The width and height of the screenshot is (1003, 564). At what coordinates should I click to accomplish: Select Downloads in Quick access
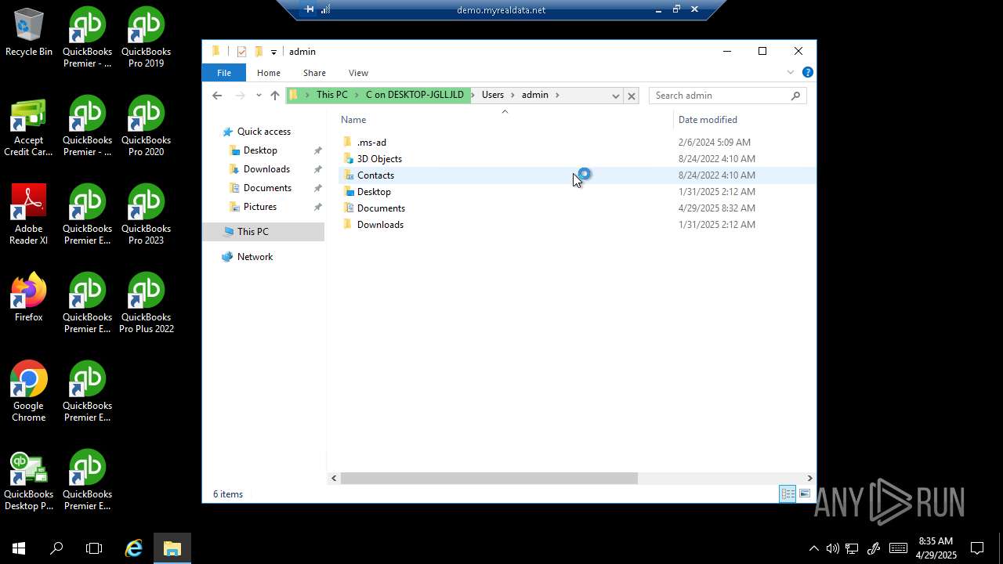pyautogui.click(x=266, y=169)
